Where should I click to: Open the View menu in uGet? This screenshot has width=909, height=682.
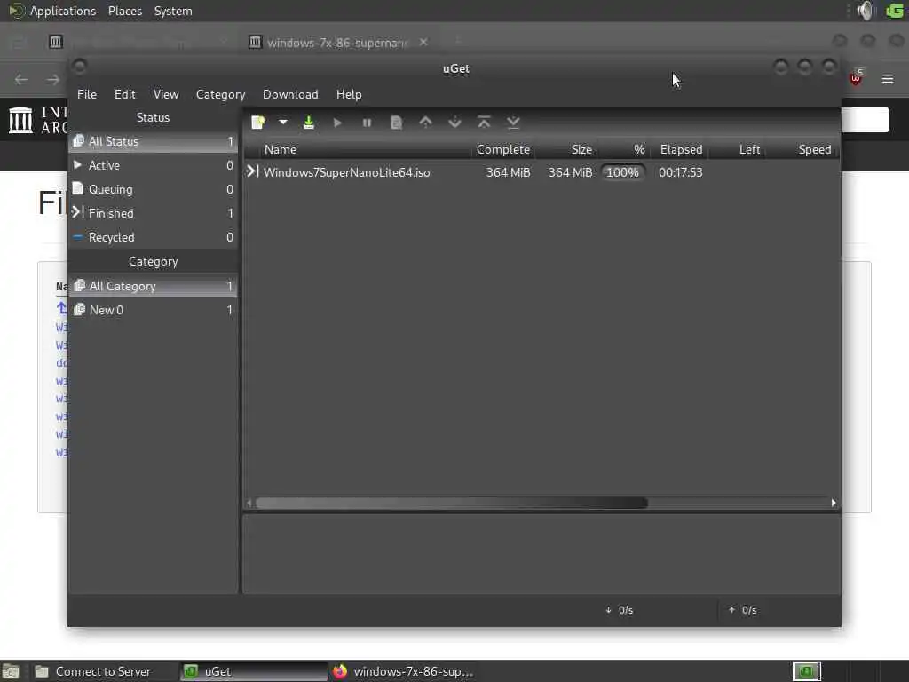pyautogui.click(x=166, y=94)
